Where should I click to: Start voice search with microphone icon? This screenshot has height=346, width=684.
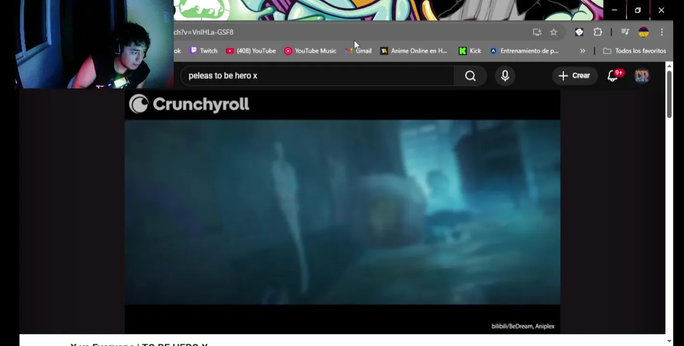coord(505,75)
